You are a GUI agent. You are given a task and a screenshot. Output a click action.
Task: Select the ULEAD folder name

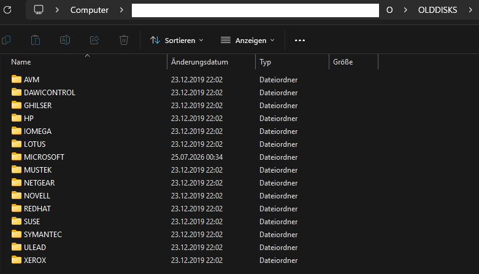tap(35, 247)
